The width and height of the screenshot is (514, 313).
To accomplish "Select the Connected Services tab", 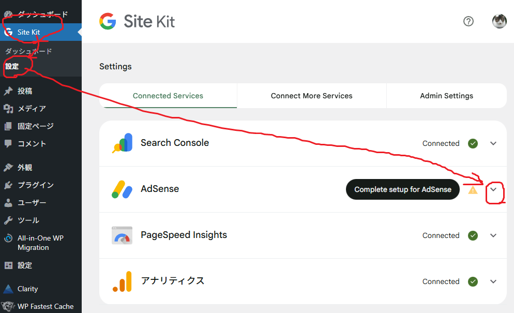I will tap(168, 96).
